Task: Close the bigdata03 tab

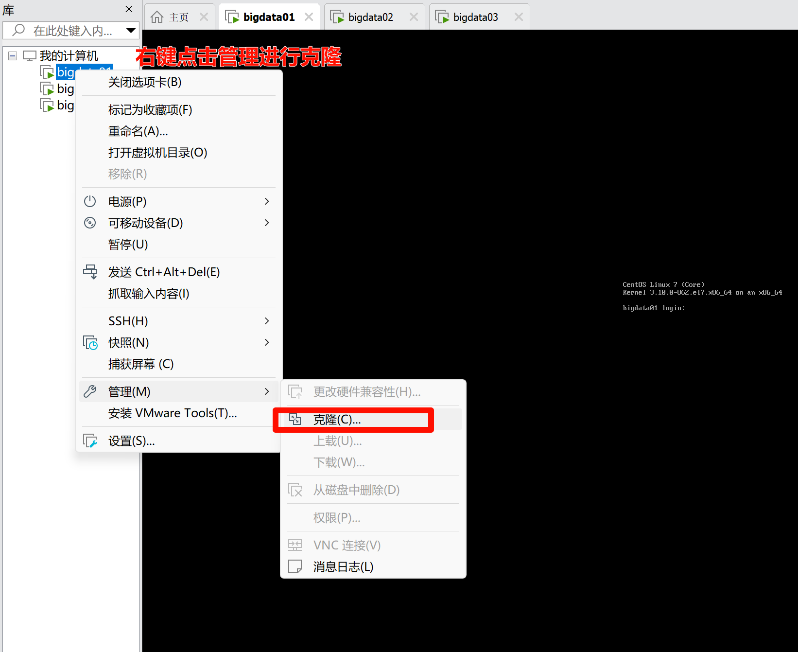Action: (x=519, y=17)
